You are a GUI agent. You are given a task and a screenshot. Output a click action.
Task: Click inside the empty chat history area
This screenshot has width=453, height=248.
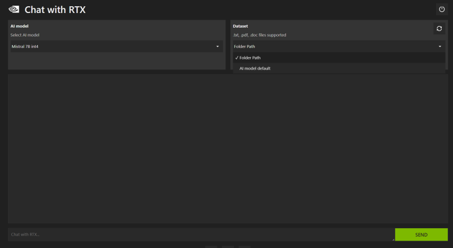pyautogui.click(x=228, y=149)
